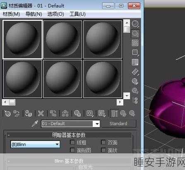Reset map/material with the X icon
Viewport: 185px width, 170px height.
point(41,113)
